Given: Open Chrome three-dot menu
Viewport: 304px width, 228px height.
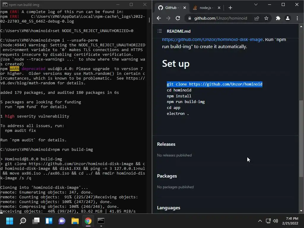Looking at the screenshot, I should click(x=297, y=18).
